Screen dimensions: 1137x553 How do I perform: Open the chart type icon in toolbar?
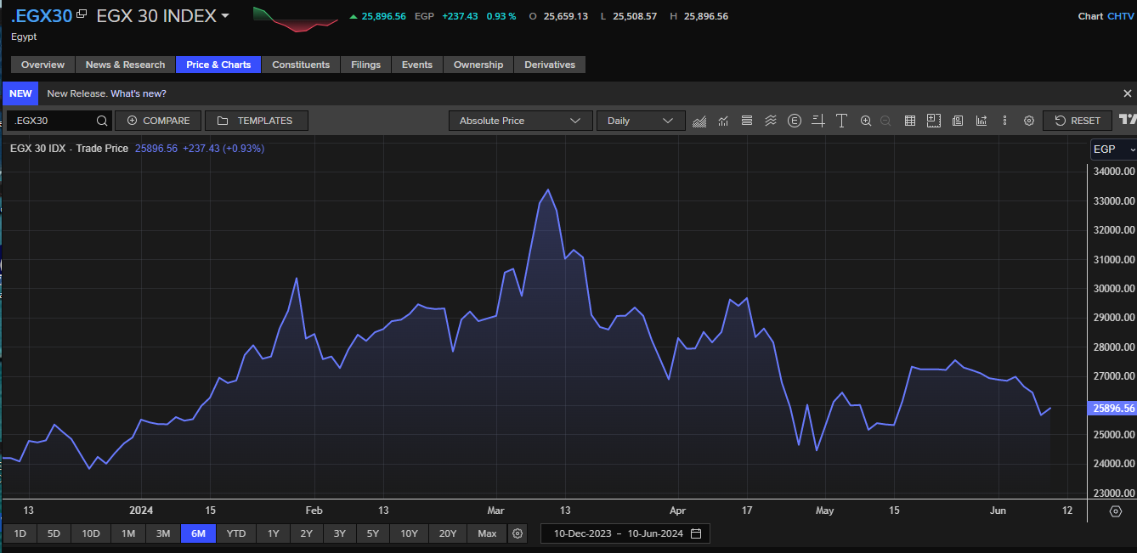[x=699, y=121]
